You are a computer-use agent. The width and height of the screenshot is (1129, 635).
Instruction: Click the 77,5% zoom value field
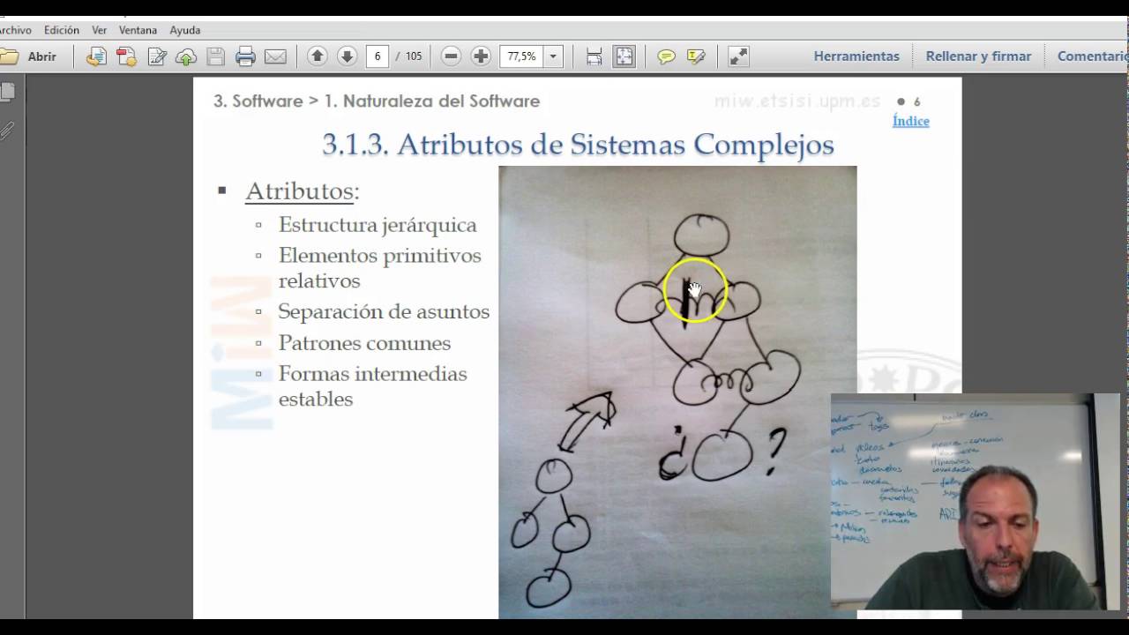521,56
